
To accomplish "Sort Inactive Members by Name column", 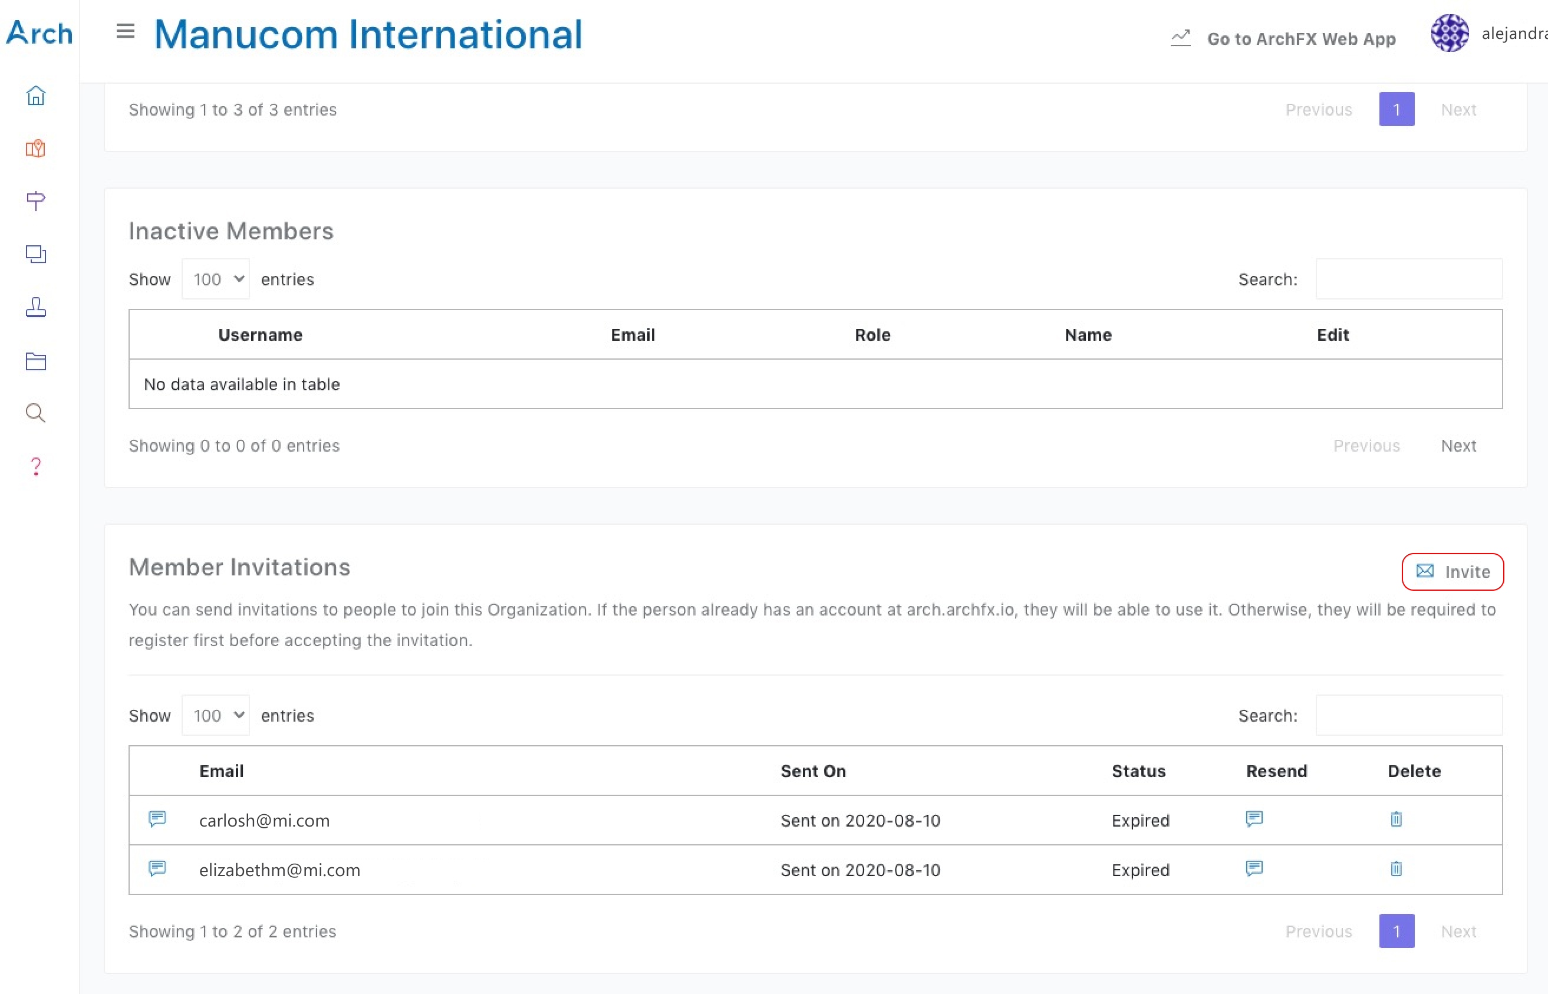I will [1088, 334].
